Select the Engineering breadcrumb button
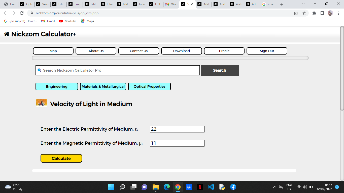The width and height of the screenshot is (344, 193). click(x=57, y=86)
